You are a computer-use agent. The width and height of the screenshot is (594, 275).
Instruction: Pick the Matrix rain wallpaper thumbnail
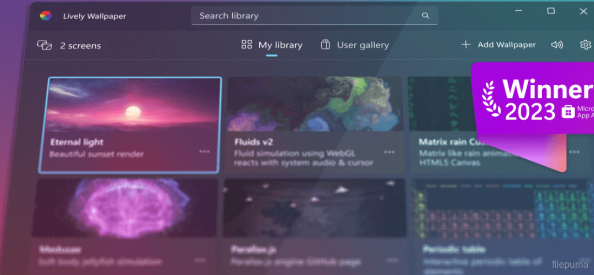coord(438,104)
